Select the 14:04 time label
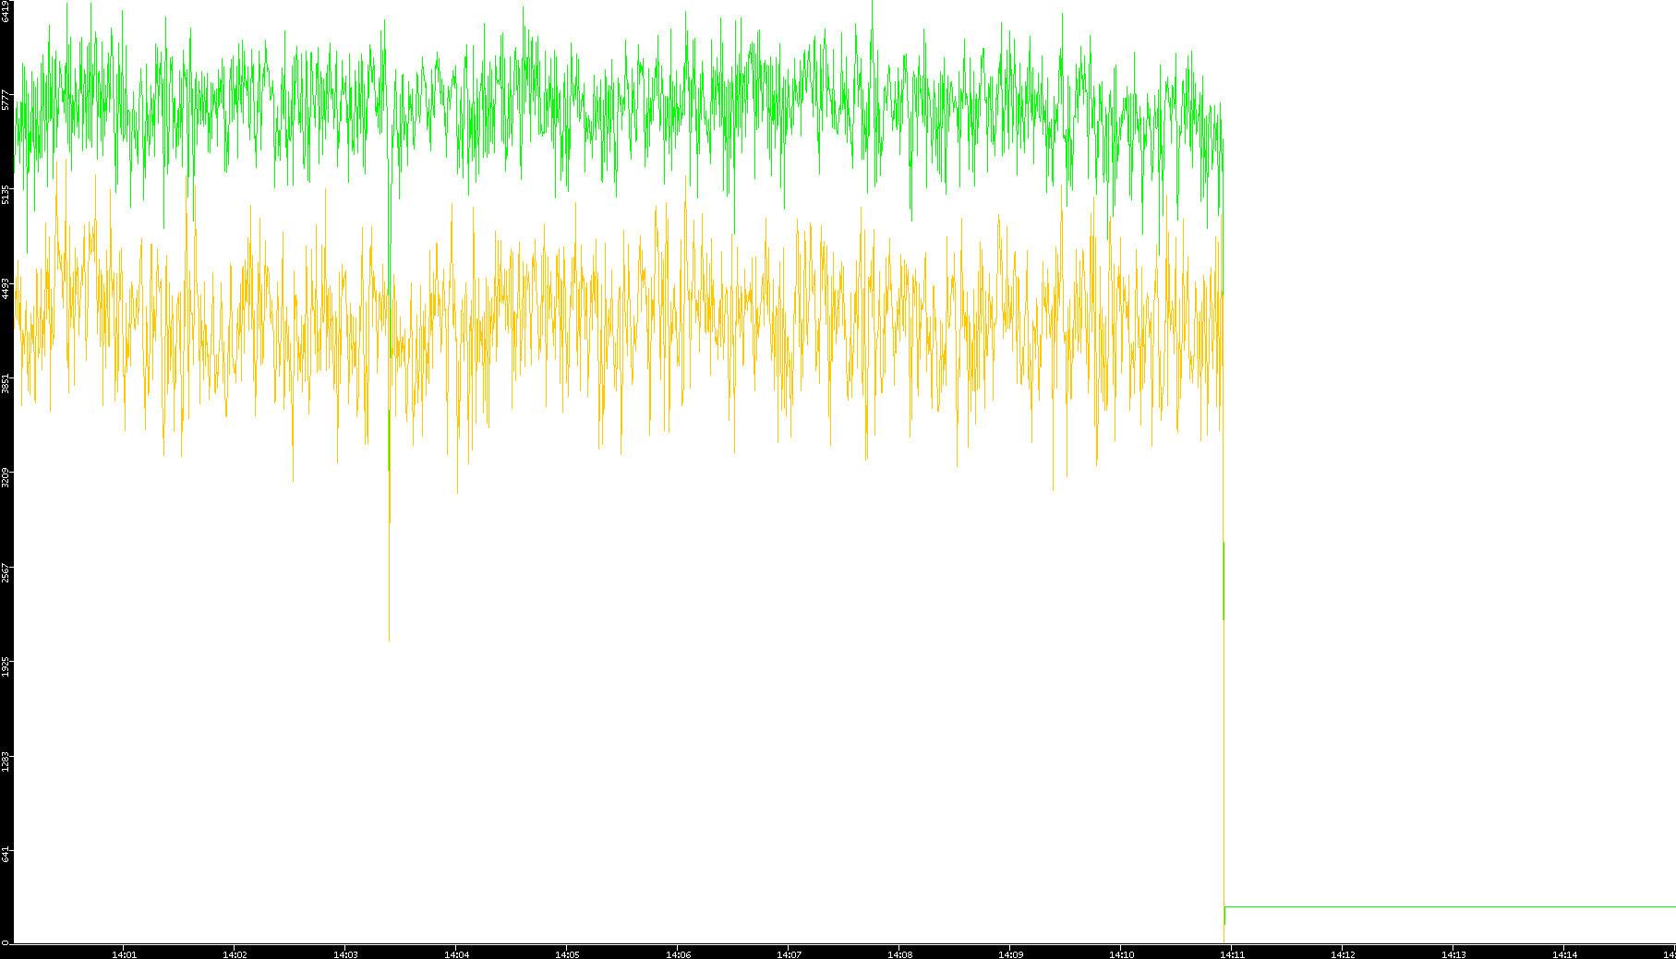Image resolution: width=1676 pixels, height=959 pixels. click(x=456, y=954)
